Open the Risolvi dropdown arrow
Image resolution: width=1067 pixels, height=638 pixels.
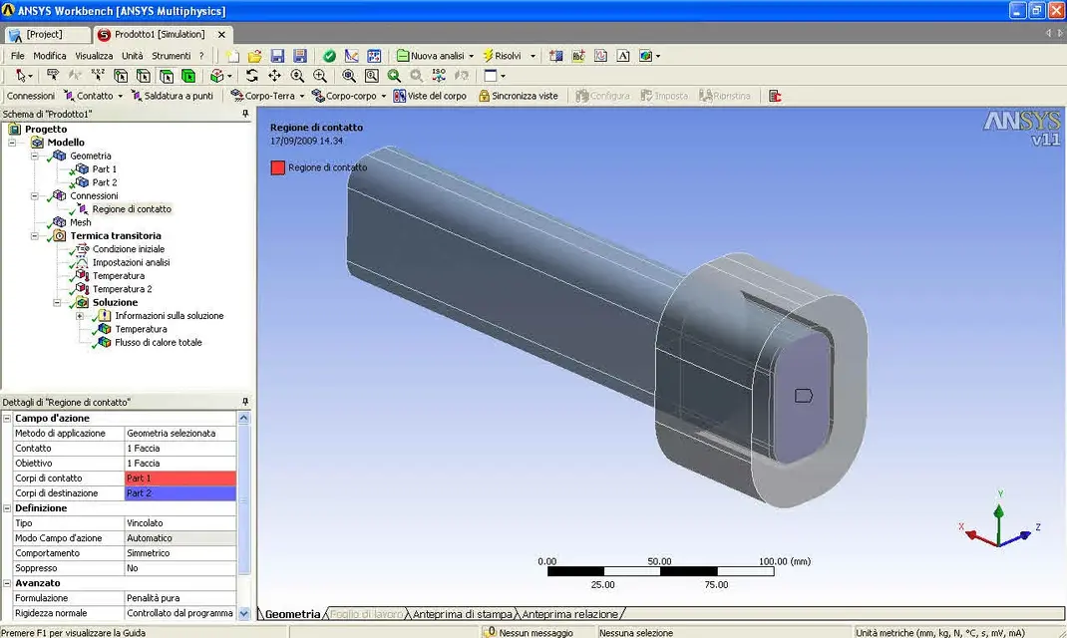pyautogui.click(x=533, y=56)
